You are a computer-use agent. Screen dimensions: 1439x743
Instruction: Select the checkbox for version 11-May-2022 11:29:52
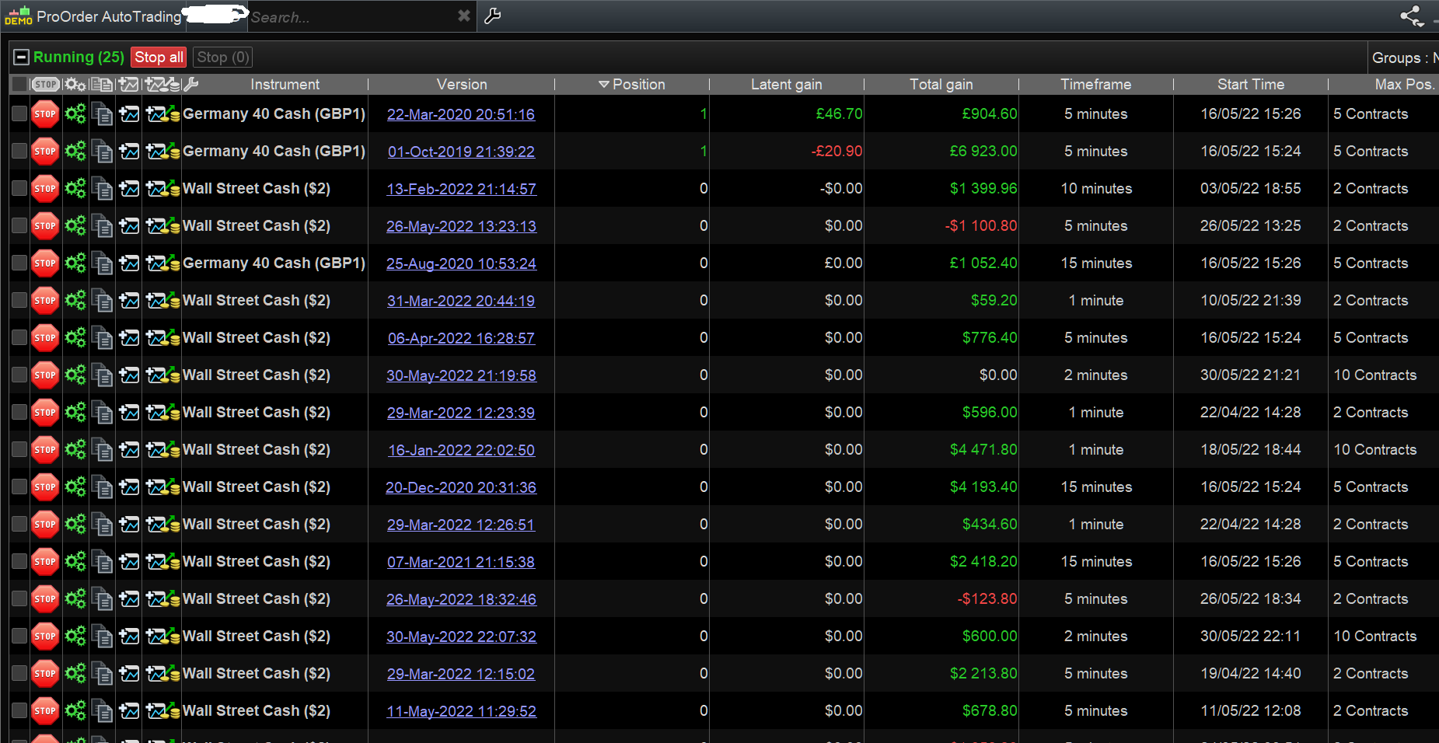[x=19, y=711]
